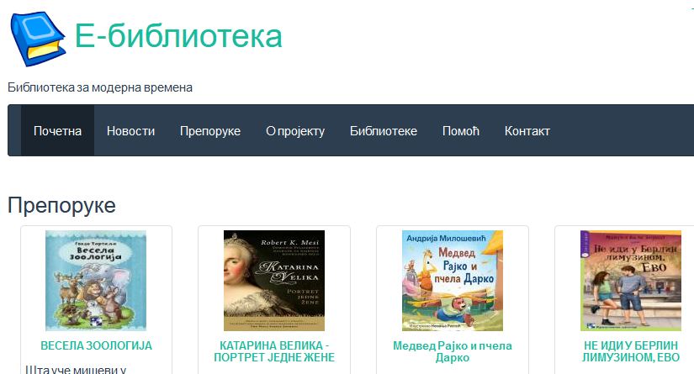Follow the КАТАРИНА ВЕЛИКА - ПОРТРЕТ ЈЕДНЕ ЖЕНЕ link
The width and height of the screenshot is (694, 374).
[274, 351]
